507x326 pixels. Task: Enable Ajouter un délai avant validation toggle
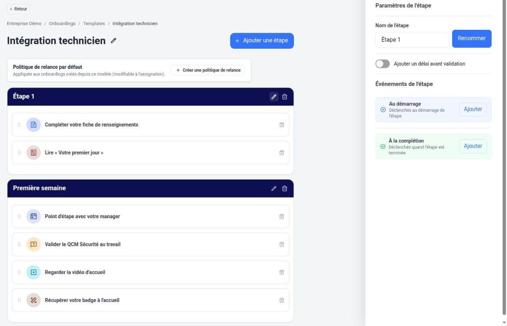tap(382, 64)
